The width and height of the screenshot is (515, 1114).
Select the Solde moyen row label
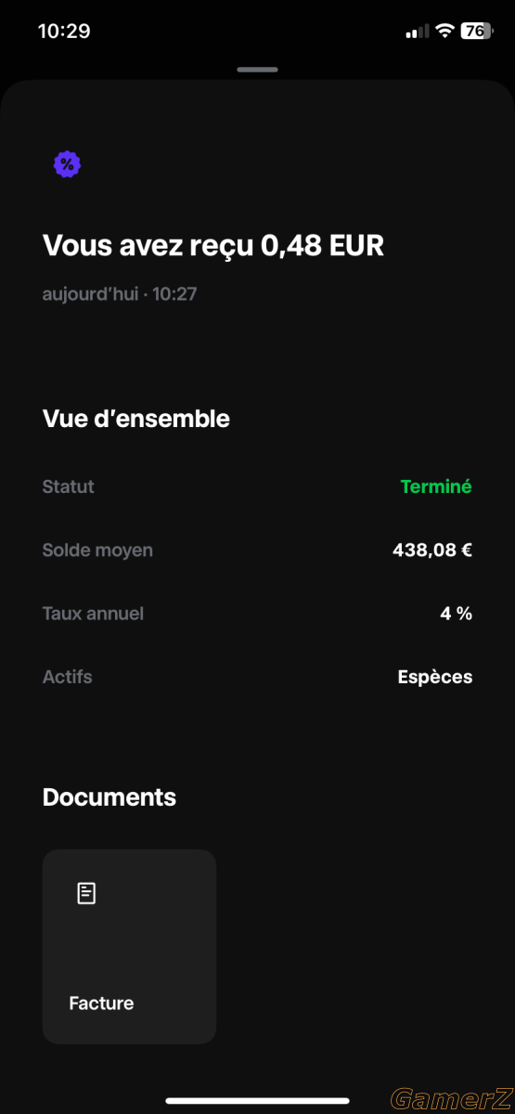point(97,551)
